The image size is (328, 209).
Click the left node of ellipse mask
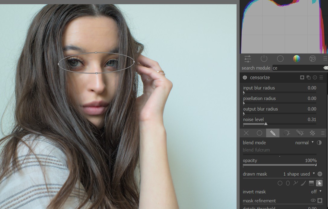coord(58,64)
